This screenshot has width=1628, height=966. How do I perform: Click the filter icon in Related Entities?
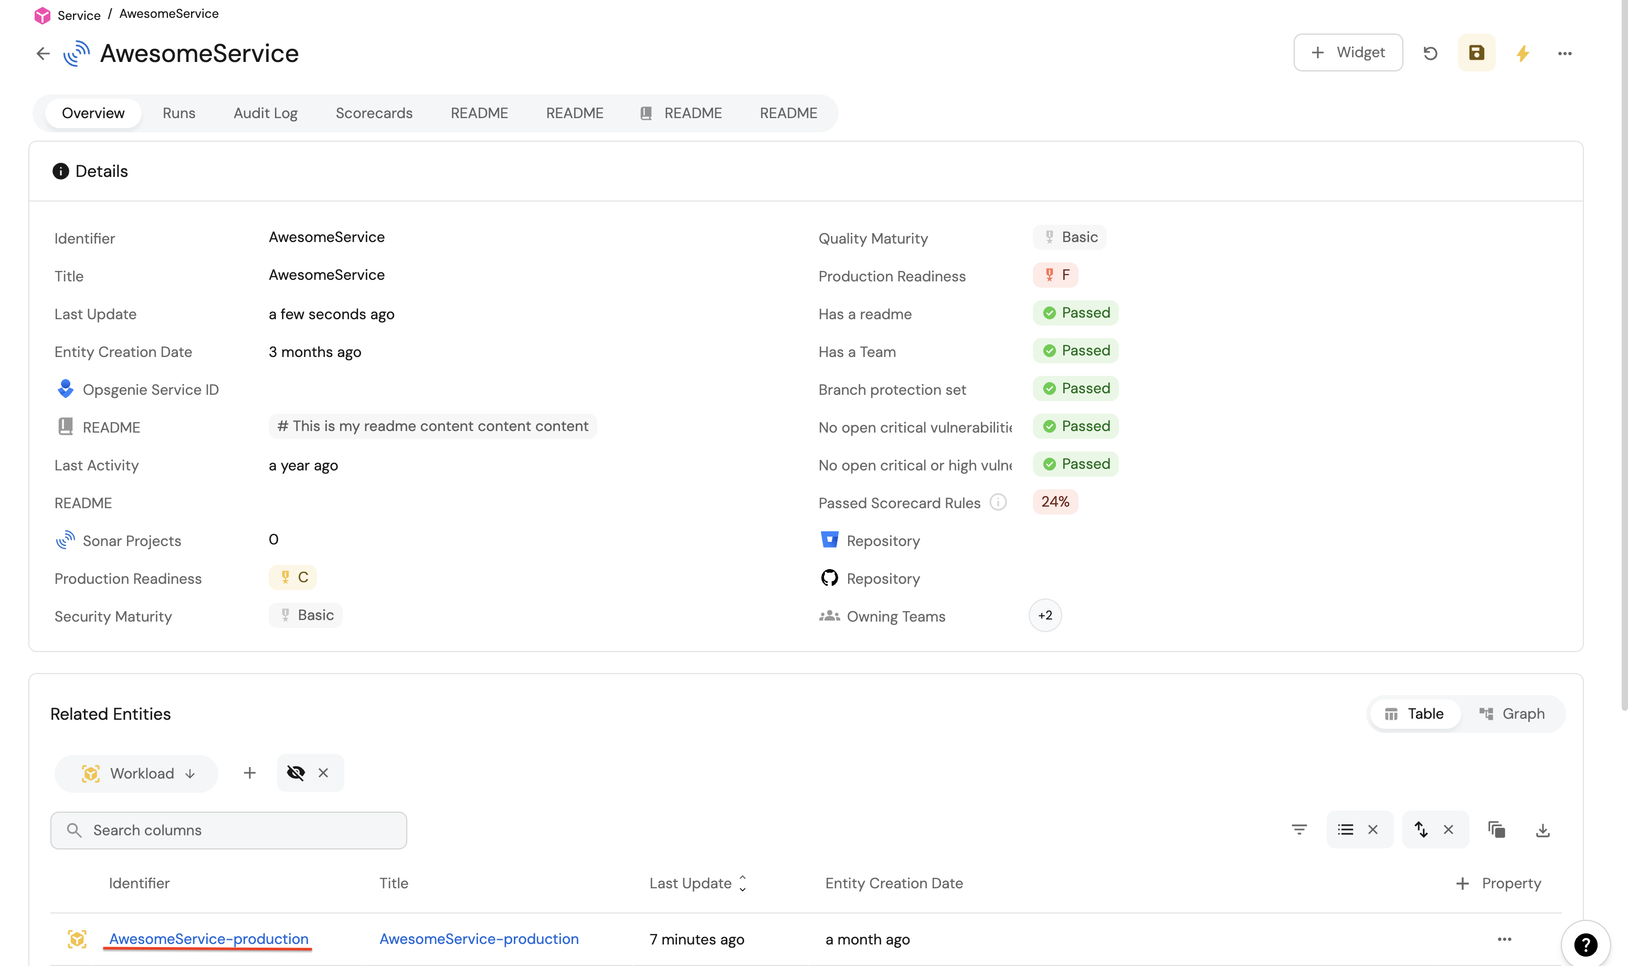(1299, 829)
